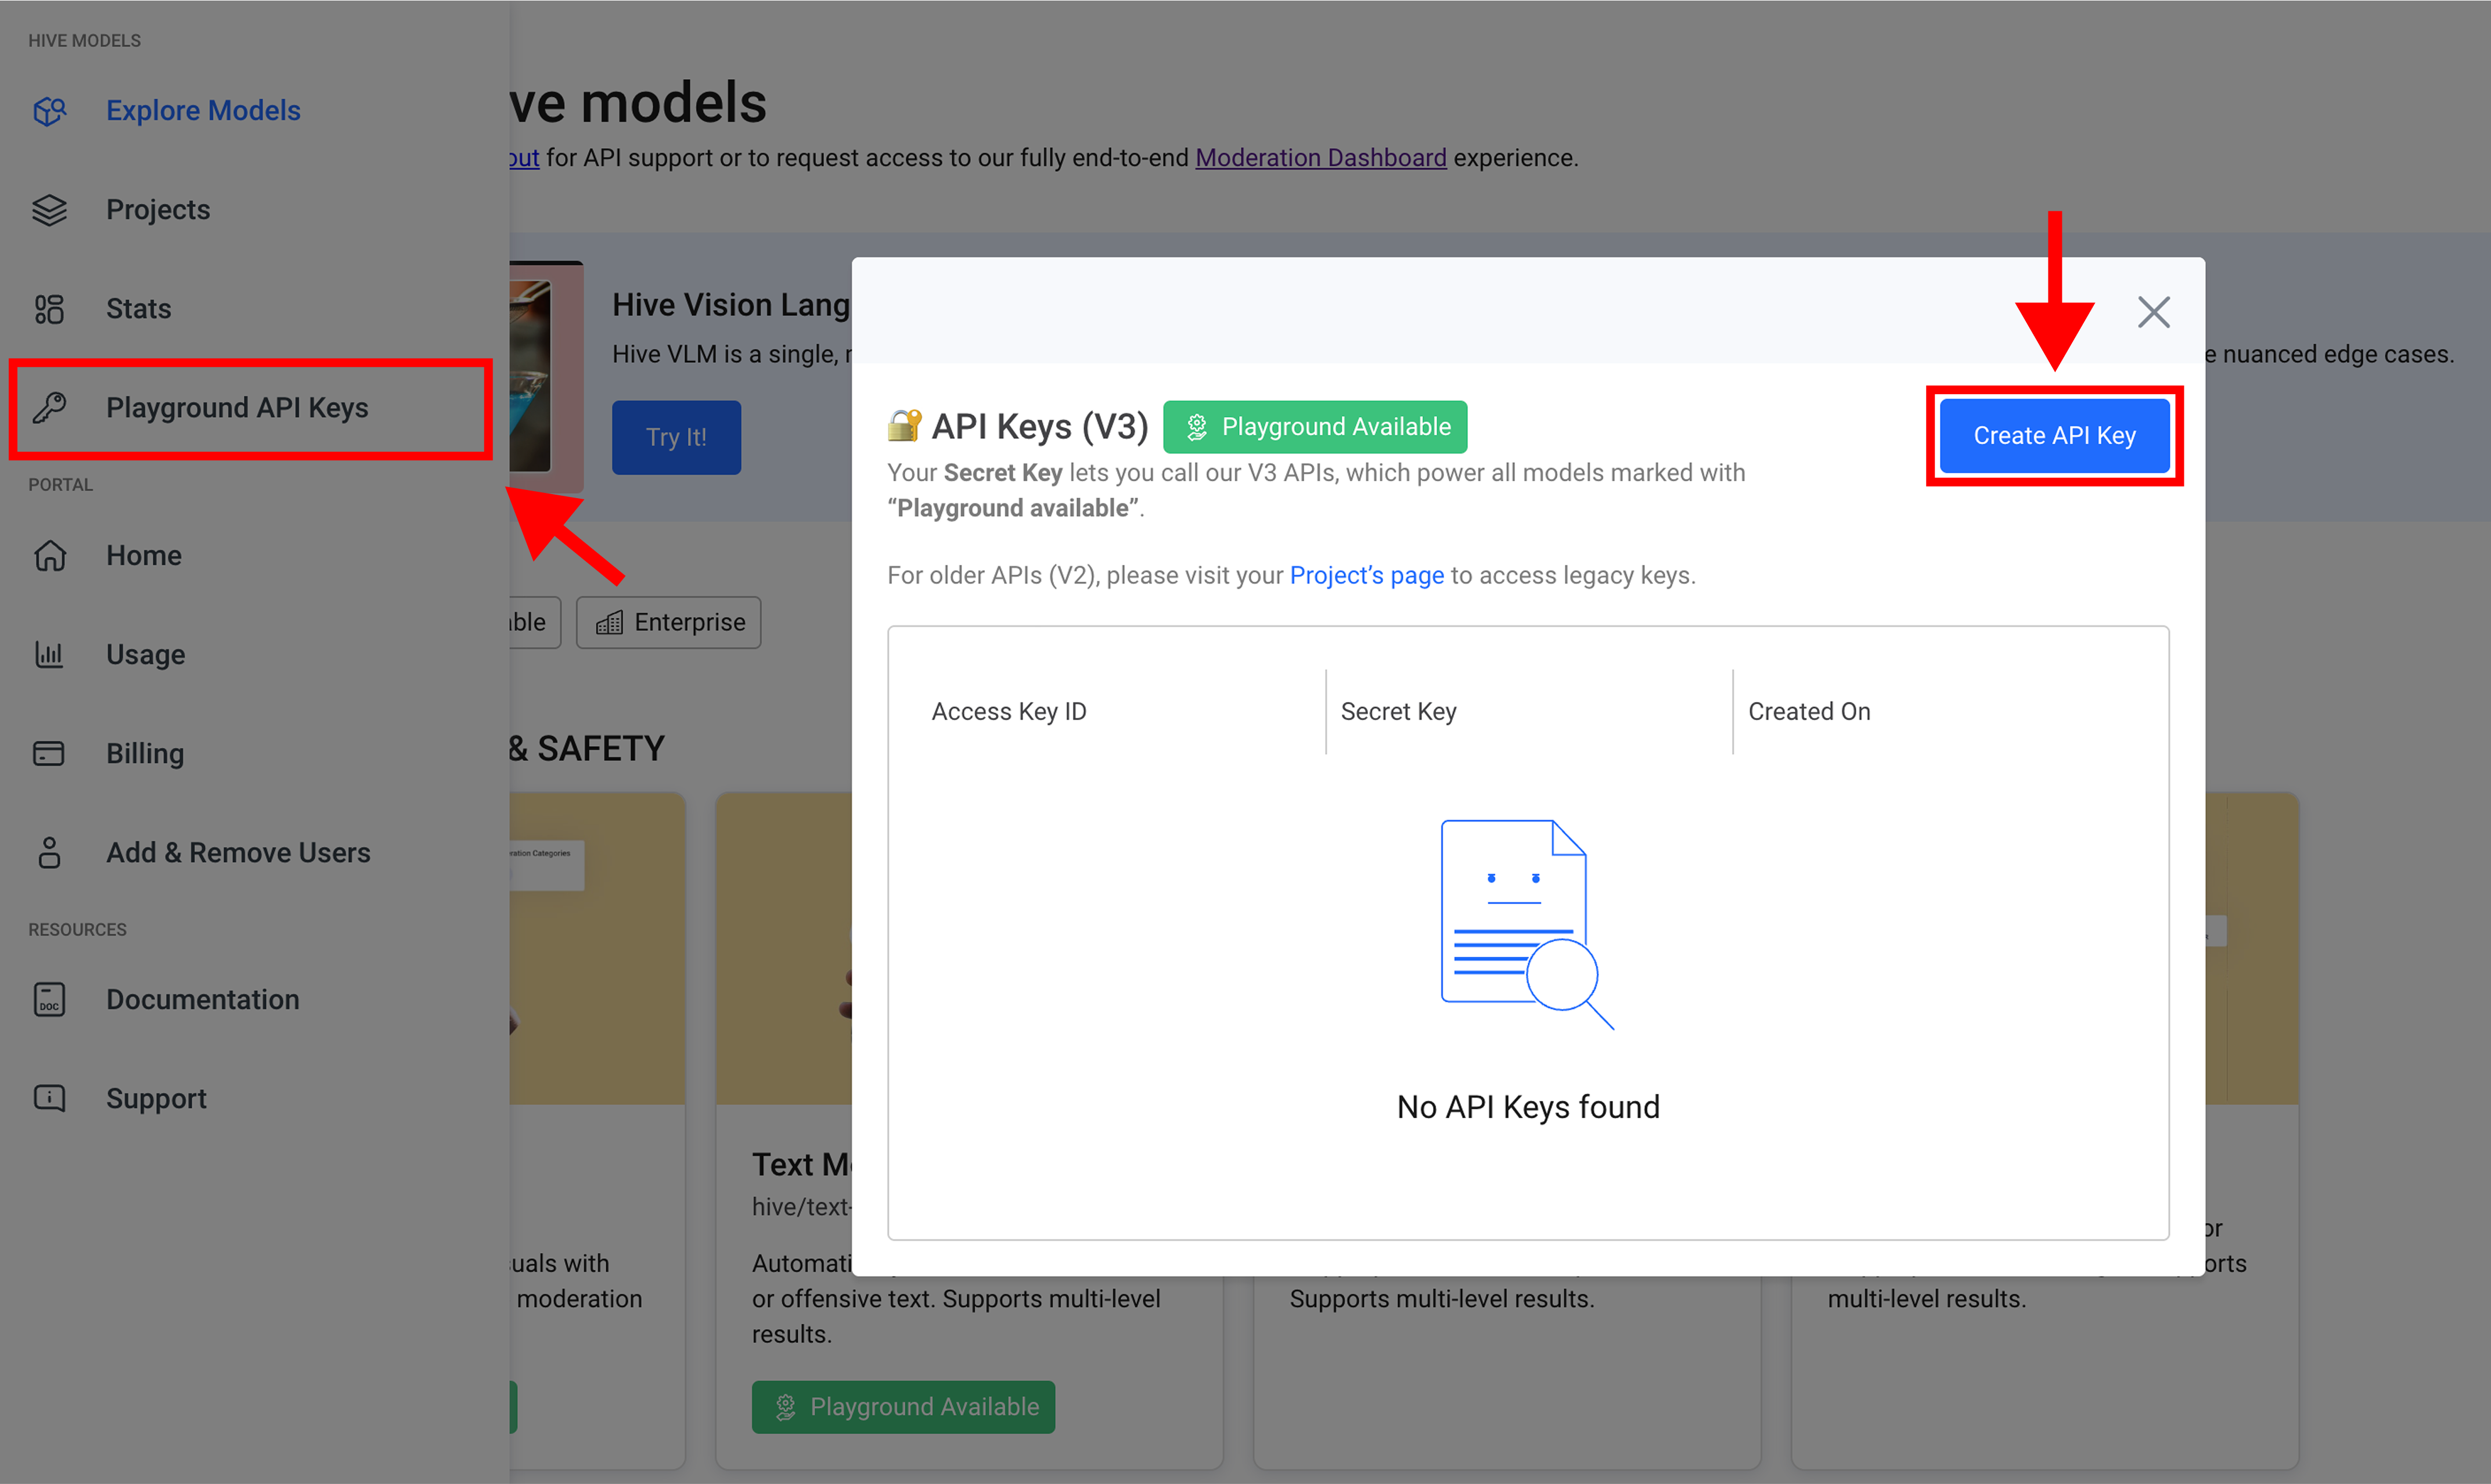Screen dimensions: 2491x1484
Task: Go to Stats in the sidebar
Action: tap(138, 309)
